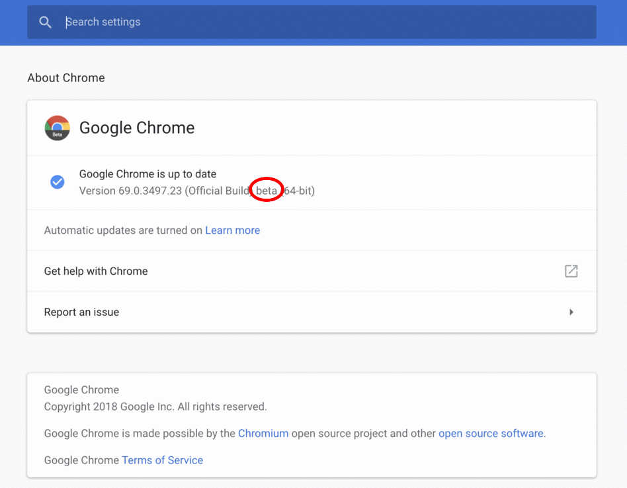
Task: Open the Chromium link
Action: (263, 433)
